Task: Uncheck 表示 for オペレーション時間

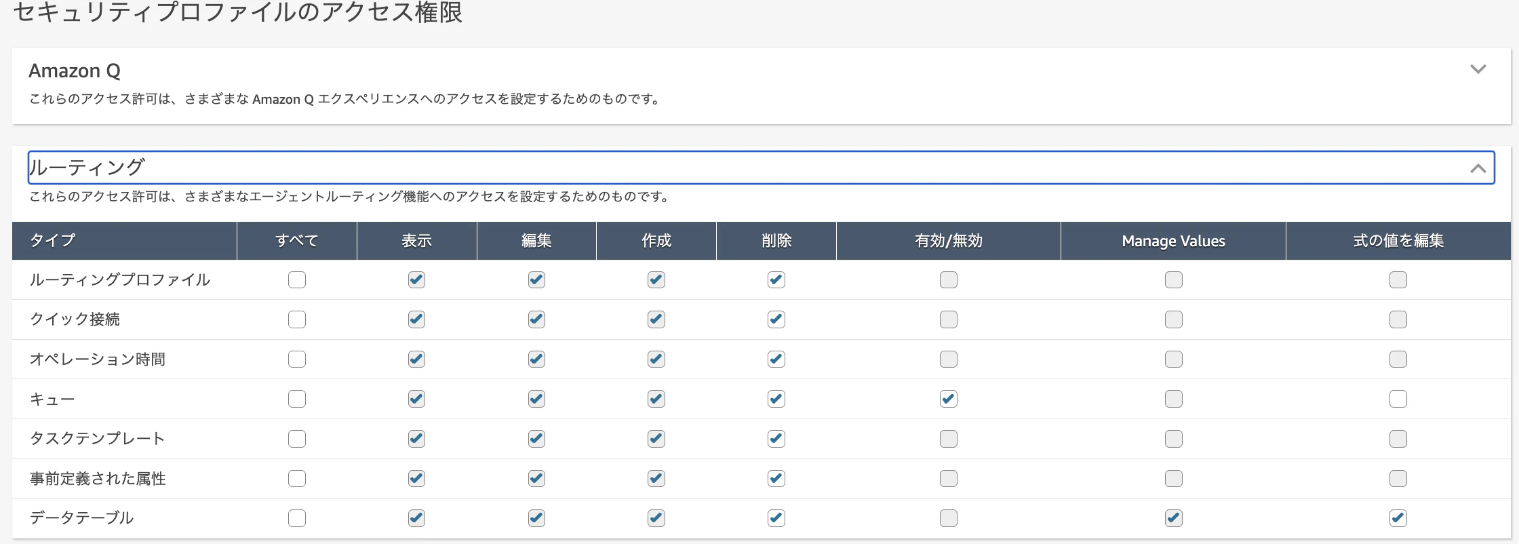Action: pos(416,359)
